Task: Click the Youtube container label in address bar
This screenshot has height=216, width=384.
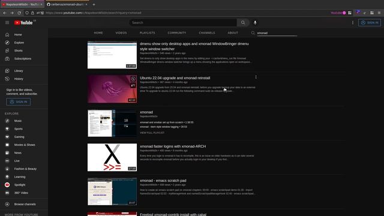Action: point(338,13)
